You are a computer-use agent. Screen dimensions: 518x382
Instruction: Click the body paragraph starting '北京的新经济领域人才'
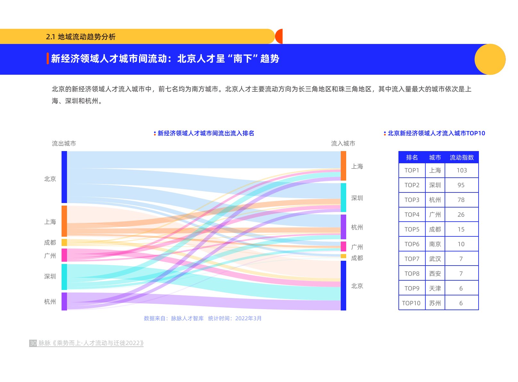tap(262, 95)
